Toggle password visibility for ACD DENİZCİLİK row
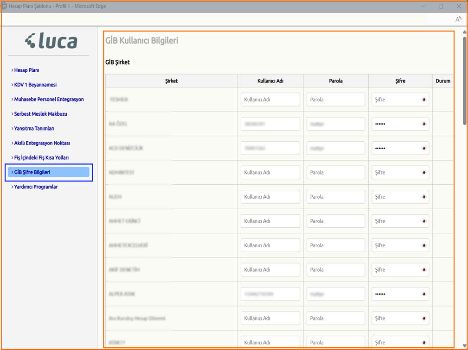The image size is (468, 350). [424, 148]
